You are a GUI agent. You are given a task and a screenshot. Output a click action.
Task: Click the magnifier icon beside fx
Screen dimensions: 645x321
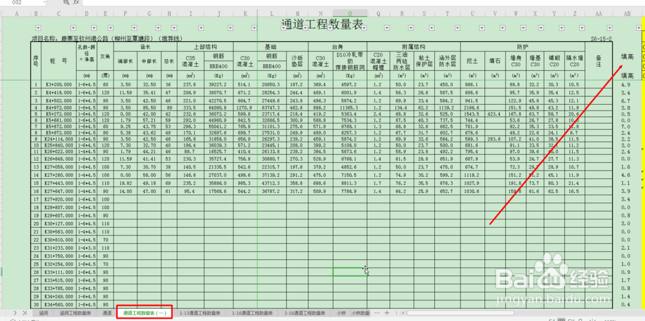pyautogui.click(x=66, y=3)
